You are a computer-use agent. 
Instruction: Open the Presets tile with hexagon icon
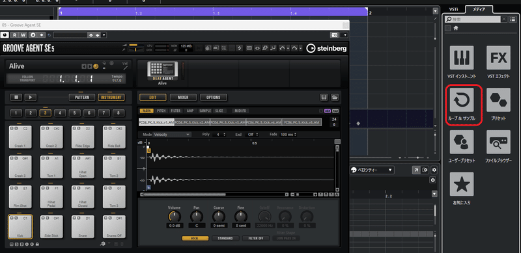(498, 100)
